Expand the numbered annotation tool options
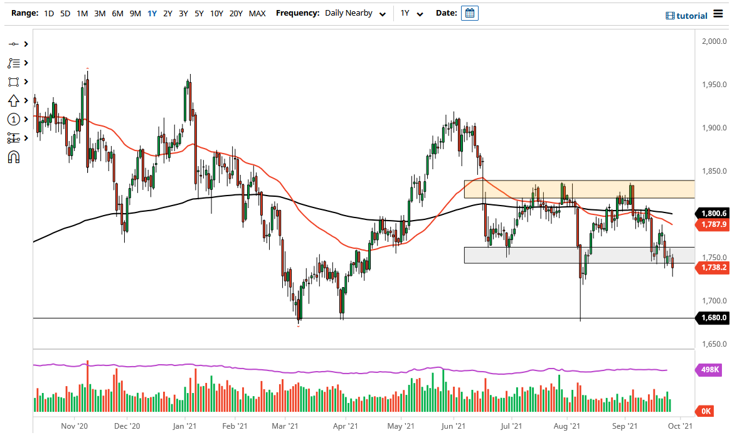 pyautogui.click(x=26, y=120)
